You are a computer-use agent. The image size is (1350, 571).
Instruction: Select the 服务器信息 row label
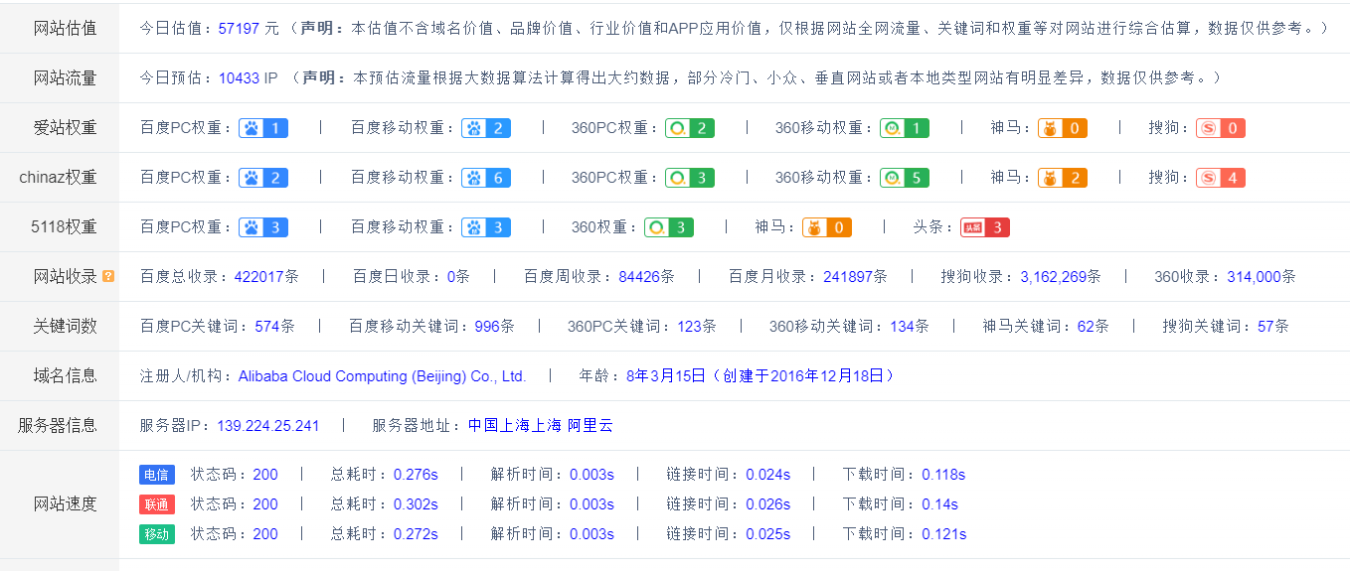(58, 426)
